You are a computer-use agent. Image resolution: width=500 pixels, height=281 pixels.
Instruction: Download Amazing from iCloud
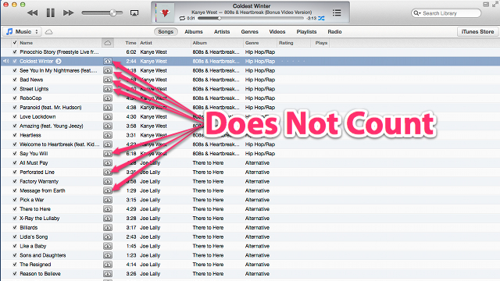(x=108, y=126)
